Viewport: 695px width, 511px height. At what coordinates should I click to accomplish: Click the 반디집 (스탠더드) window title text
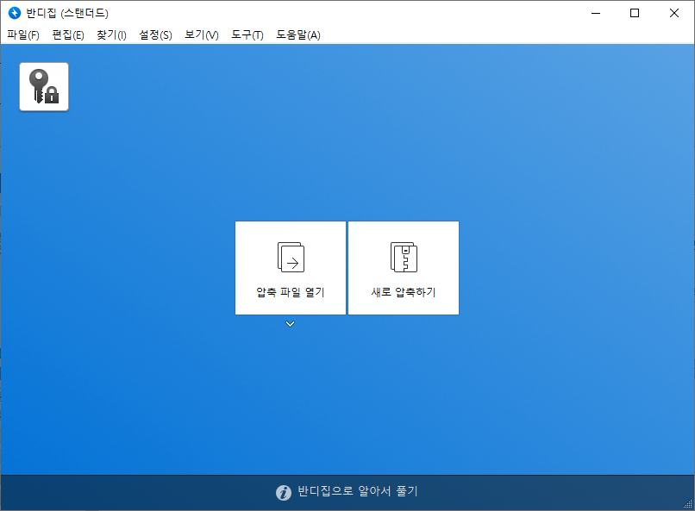[x=67, y=13]
